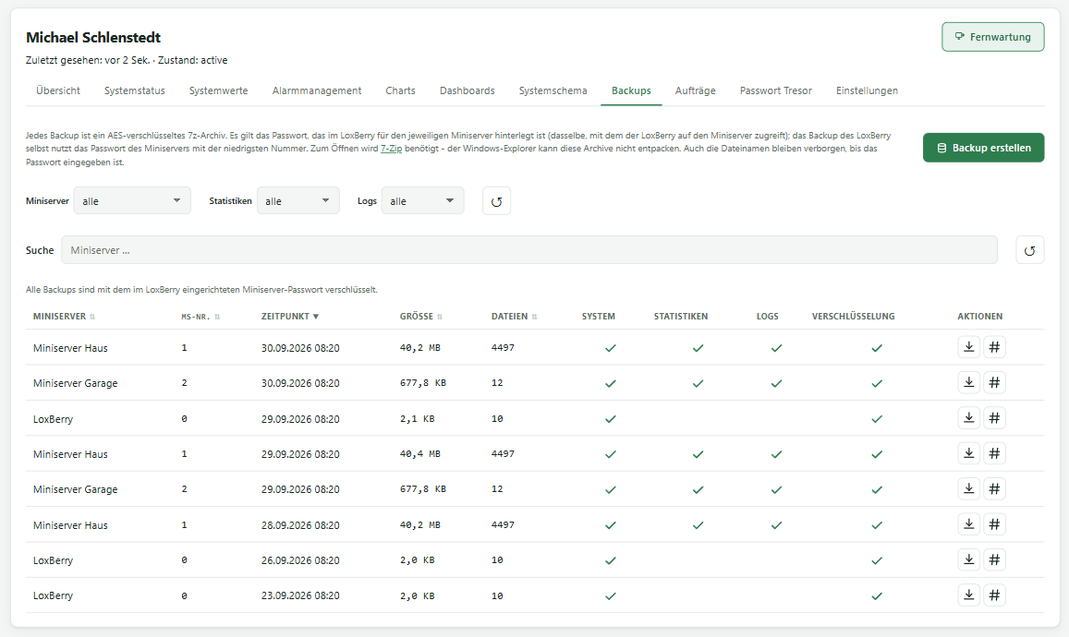Show hash for Miniserver Haus backup of 30.09.2026

pos(995,347)
